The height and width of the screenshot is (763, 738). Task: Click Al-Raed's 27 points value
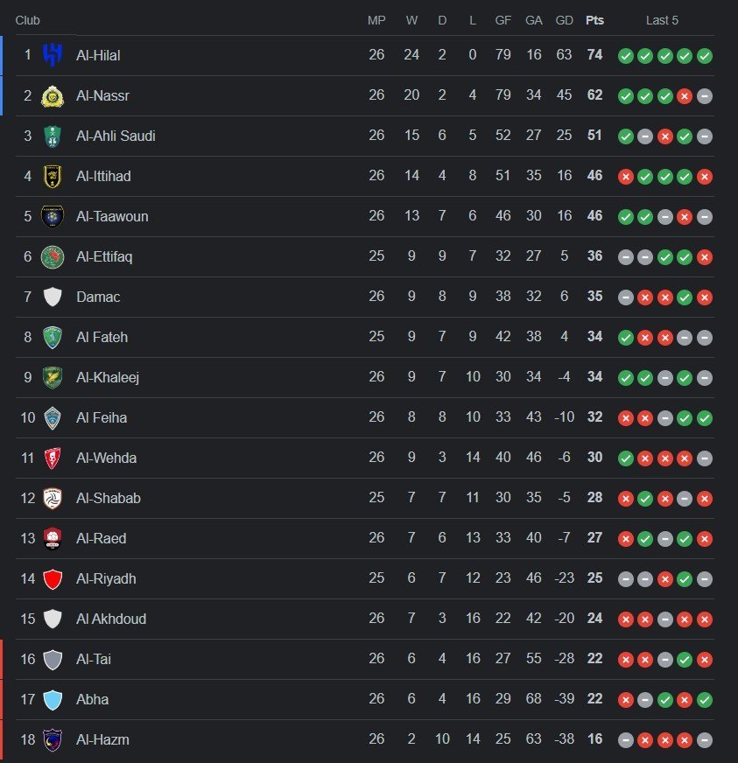(595, 538)
